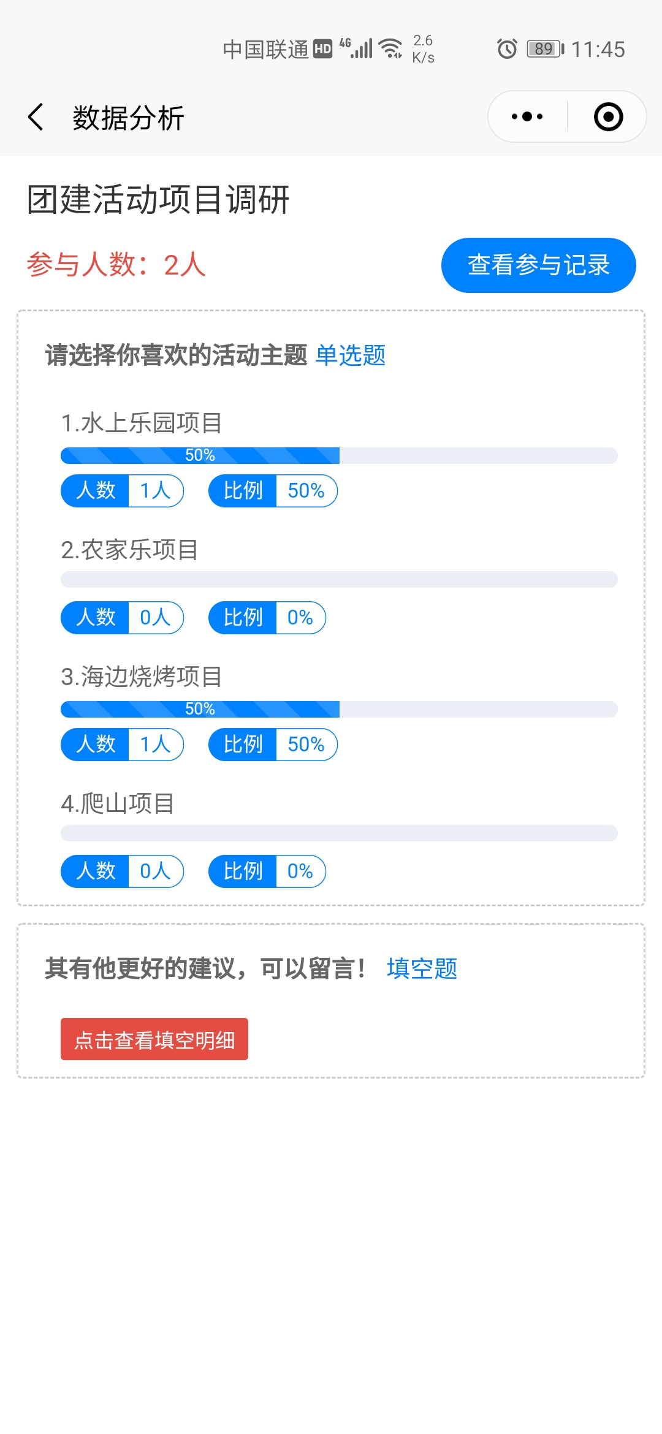Tap the battery indicator icon
The image size is (662, 1434).
(546, 48)
